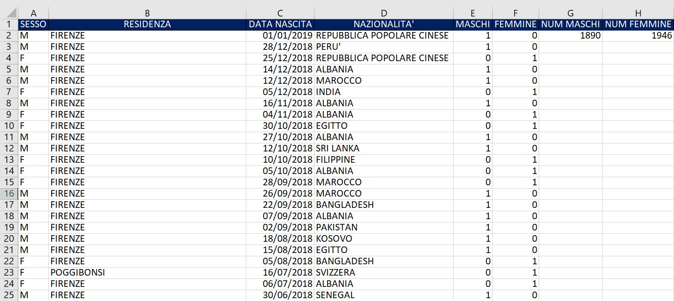Select column B header

(147, 14)
